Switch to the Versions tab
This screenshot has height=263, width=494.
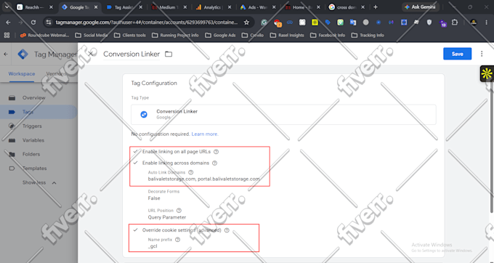point(56,73)
